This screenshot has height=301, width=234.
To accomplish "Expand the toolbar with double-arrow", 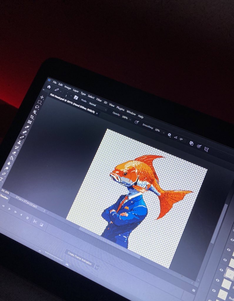I will [44, 89].
